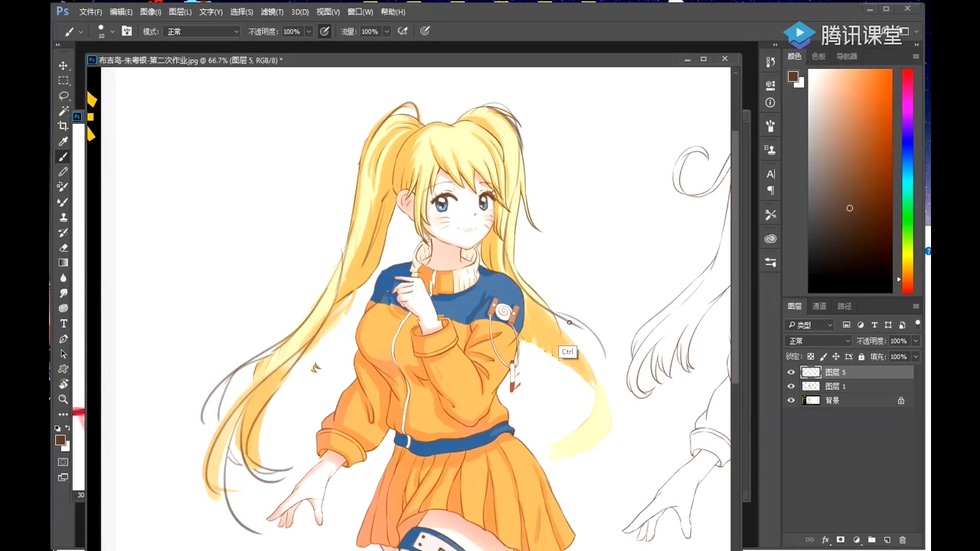Select the 图层 1 layer thumbnail

pos(811,386)
